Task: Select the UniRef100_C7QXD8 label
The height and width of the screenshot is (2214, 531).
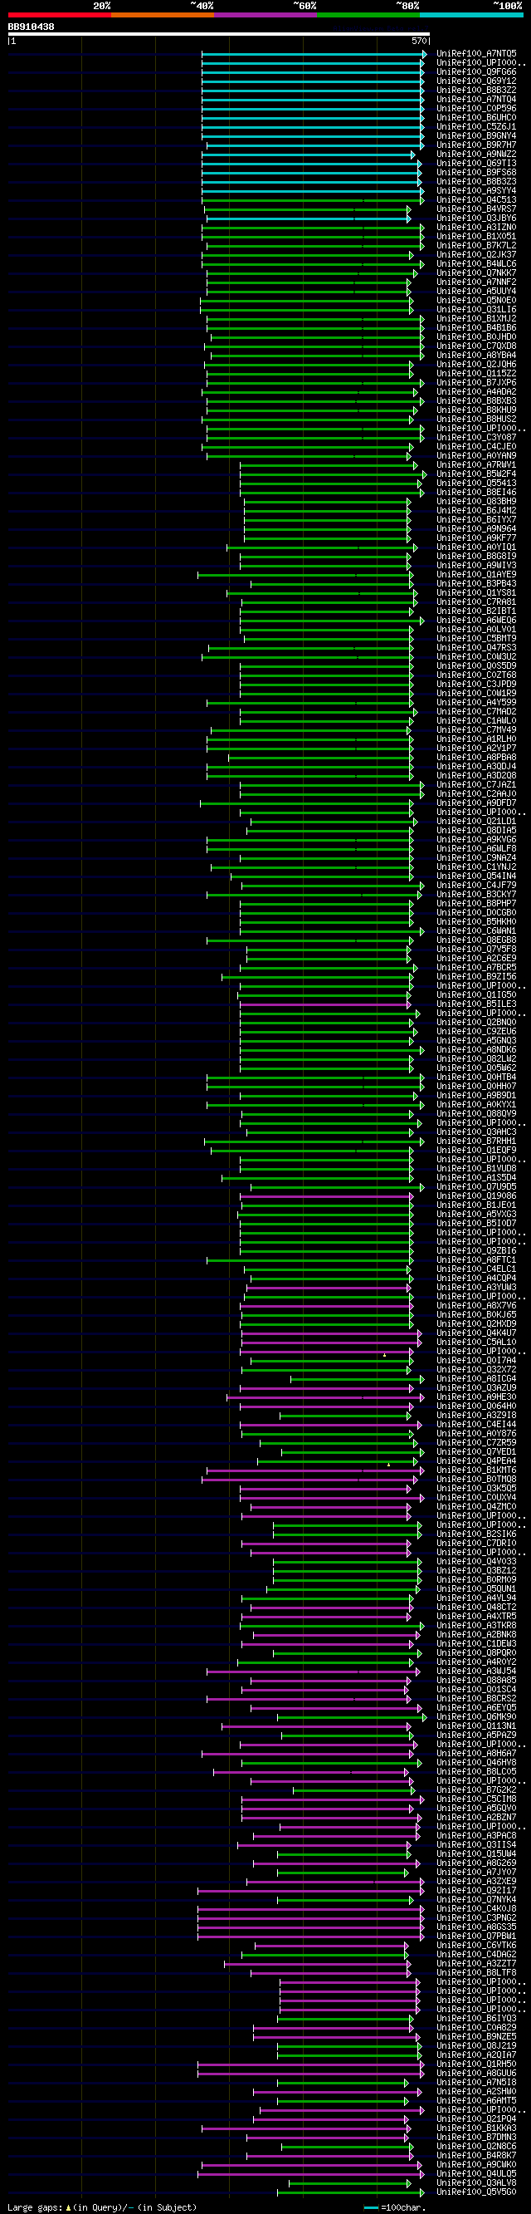Action: click(x=476, y=346)
